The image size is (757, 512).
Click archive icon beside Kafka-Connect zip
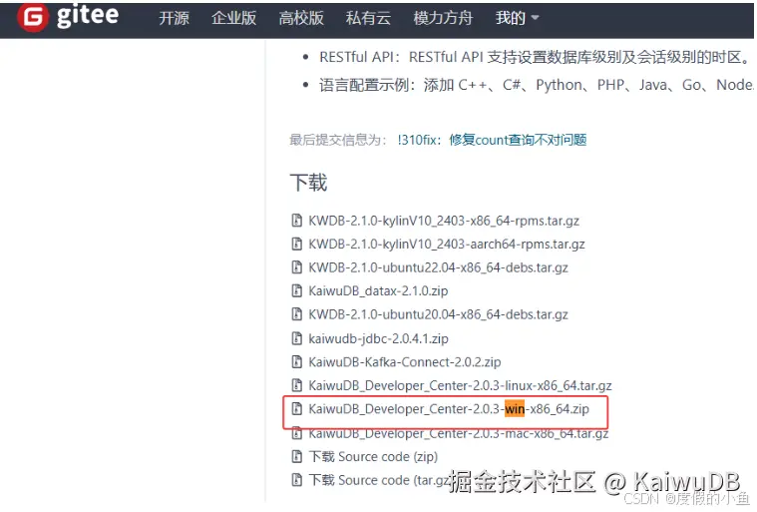point(297,361)
